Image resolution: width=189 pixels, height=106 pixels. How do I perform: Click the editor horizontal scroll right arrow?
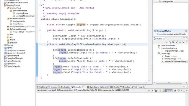pyautogui.click(x=146, y=83)
